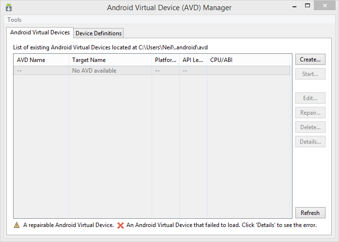Viewport: 339px width, 242px height.
Task: Select the 'No AVD available' table row
Action: click(x=152, y=71)
